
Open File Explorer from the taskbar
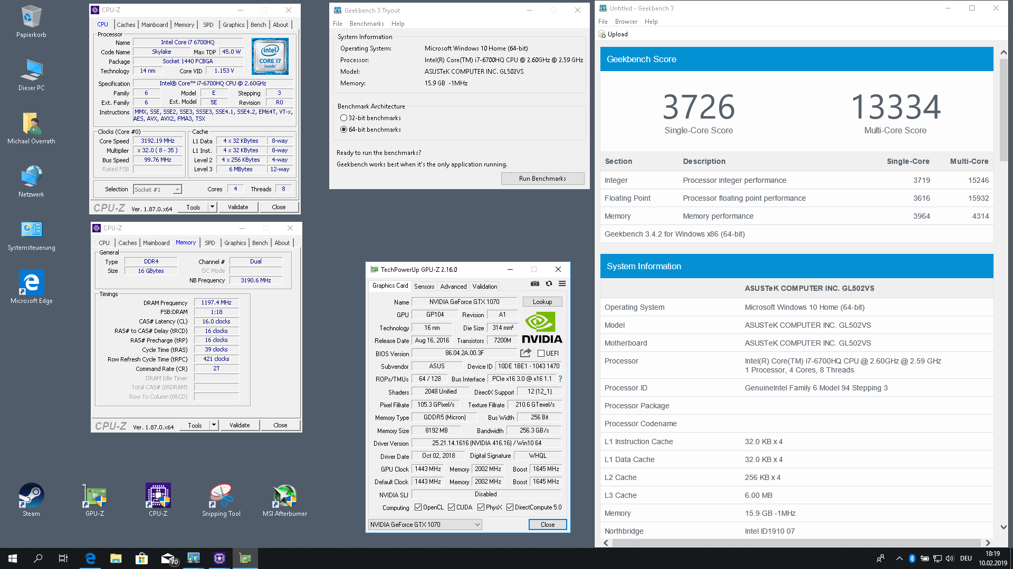116,558
